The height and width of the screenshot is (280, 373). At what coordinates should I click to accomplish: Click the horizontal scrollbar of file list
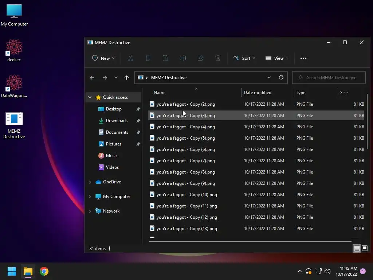[x=250, y=241]
